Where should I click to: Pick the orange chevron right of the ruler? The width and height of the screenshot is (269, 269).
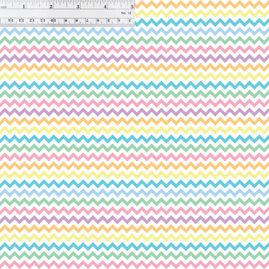202,4
